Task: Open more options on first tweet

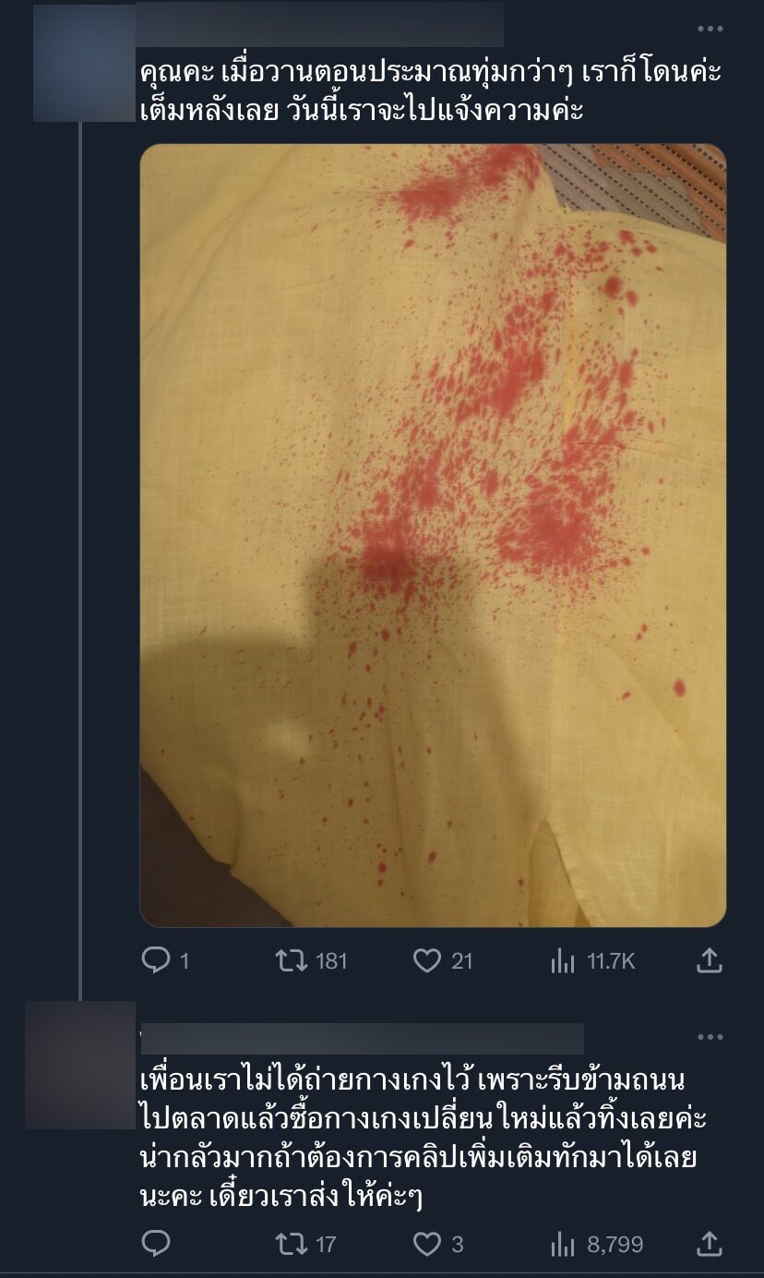Action: tap(710, 29)
